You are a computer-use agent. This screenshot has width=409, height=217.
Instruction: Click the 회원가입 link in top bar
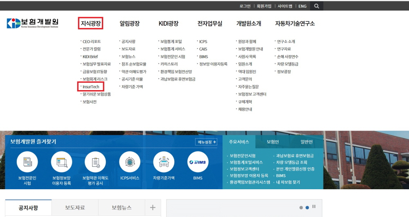264,6
